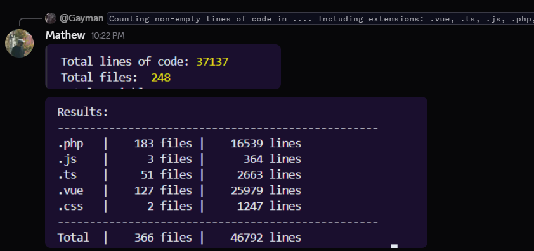Select "366 files" in the Total row
The width and height of the screenshot is (534, 251).
[163, 238]
